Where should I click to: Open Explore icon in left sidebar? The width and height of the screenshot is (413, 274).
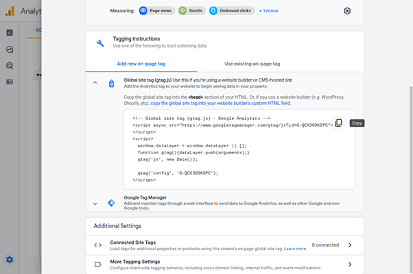pos(10,49)
